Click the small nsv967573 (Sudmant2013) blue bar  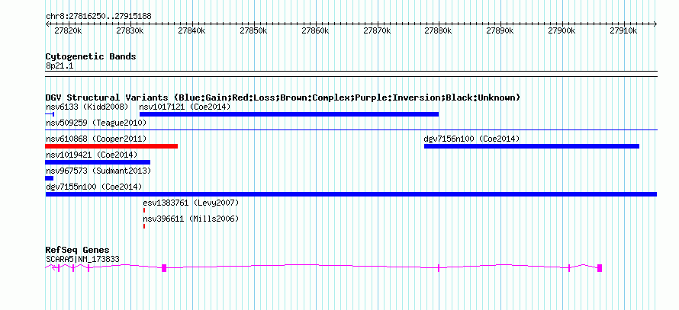(49, 178)
